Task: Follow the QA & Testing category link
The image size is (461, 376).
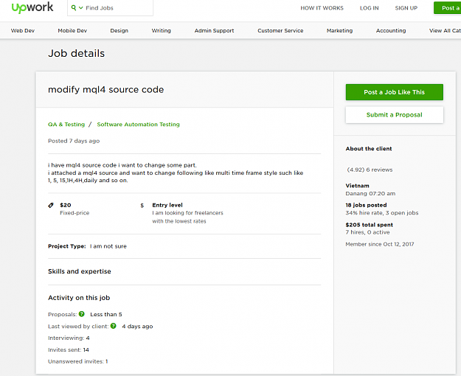Action: tap(66, 125)
